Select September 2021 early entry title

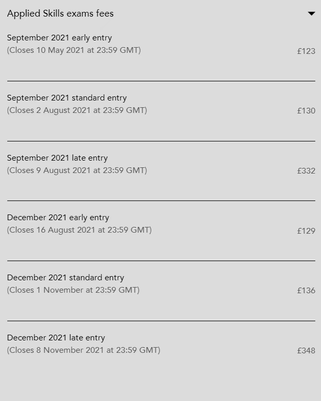tap(59, 38)
